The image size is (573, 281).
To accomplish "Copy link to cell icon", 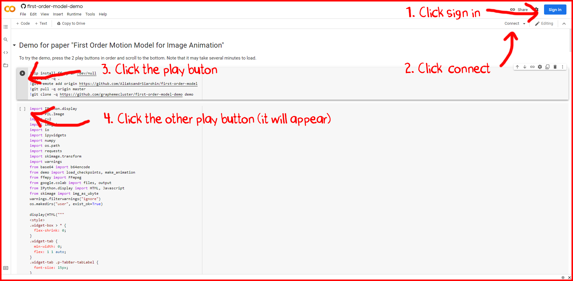I will click(x=532, y=67).
